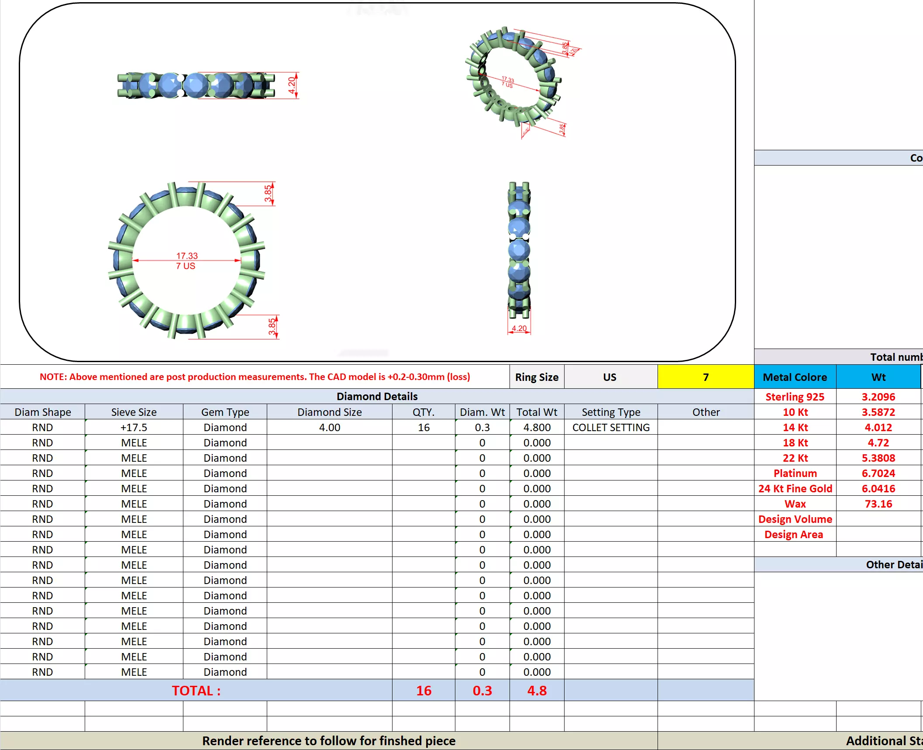
Task: Select the 18 Kt label cell
Action: tap(795, 442)
